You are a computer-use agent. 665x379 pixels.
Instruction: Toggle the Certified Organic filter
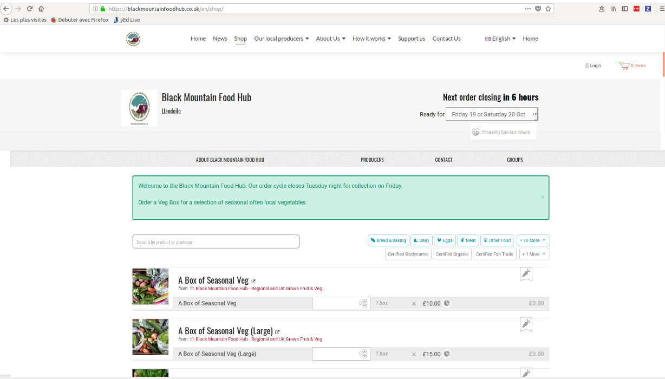coord(452,254)
